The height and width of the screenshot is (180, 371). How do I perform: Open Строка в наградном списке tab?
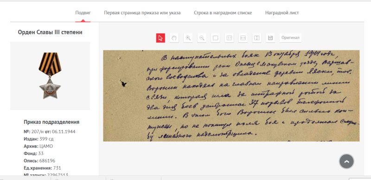pyautogui.click(x=223, y=13)
